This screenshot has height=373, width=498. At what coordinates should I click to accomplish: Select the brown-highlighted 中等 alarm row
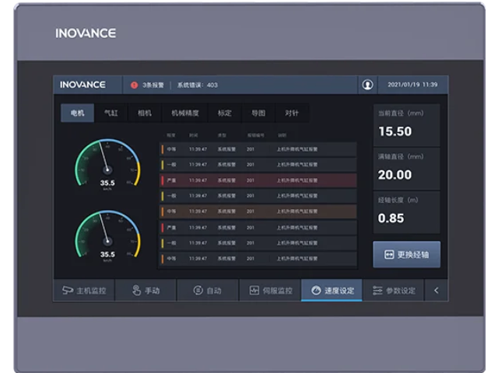click(258, 211)
